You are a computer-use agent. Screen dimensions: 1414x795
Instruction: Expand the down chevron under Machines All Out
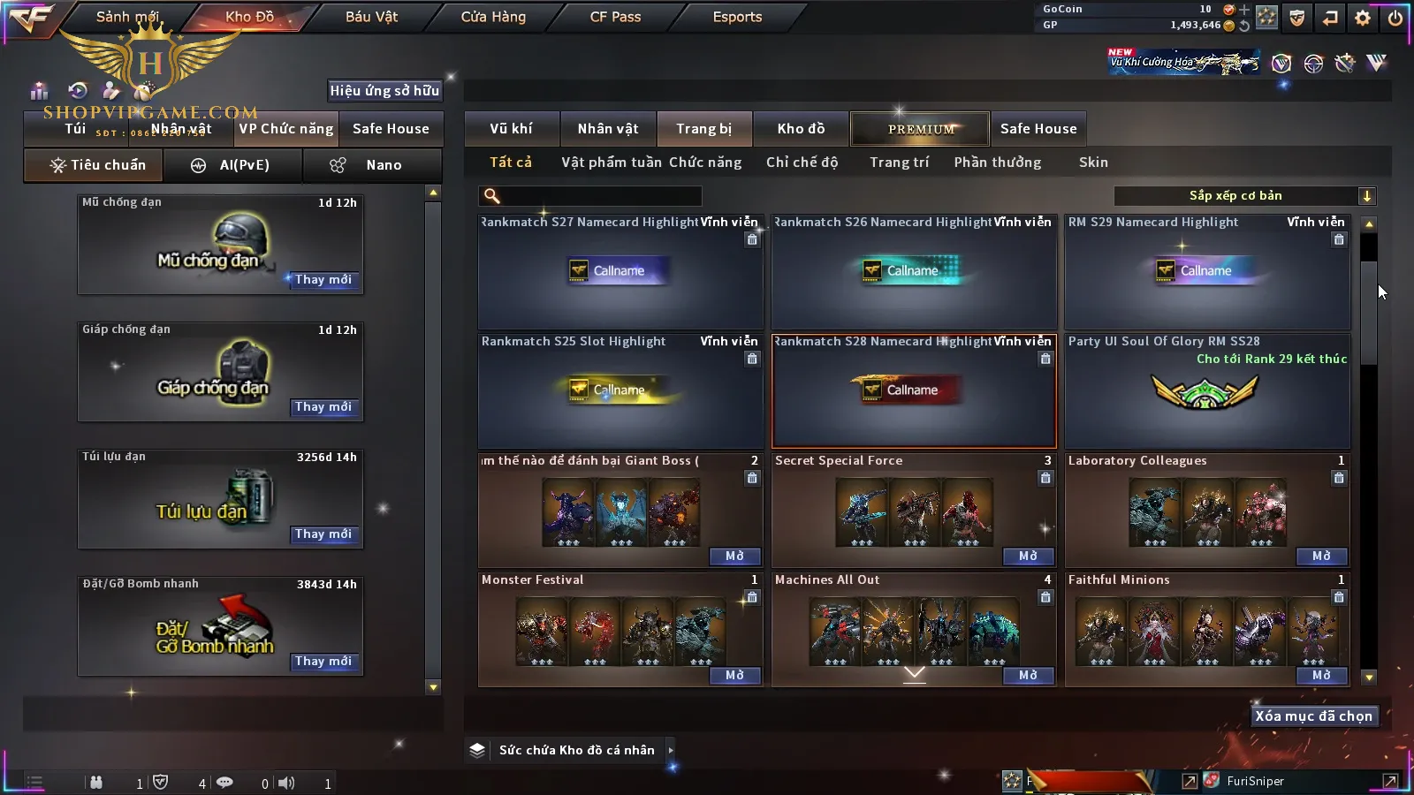click(x=915, y=674)
